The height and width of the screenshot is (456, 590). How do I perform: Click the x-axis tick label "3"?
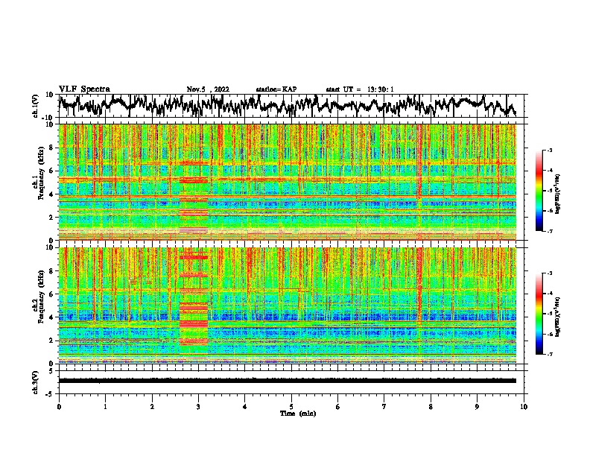coord(198,407)
